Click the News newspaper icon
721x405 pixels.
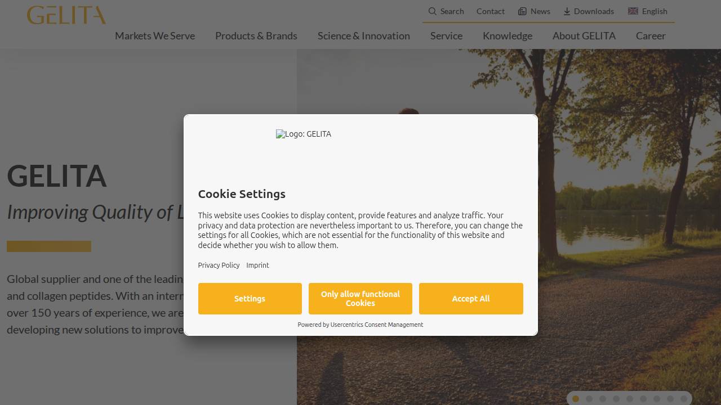[x=522, y=11]
